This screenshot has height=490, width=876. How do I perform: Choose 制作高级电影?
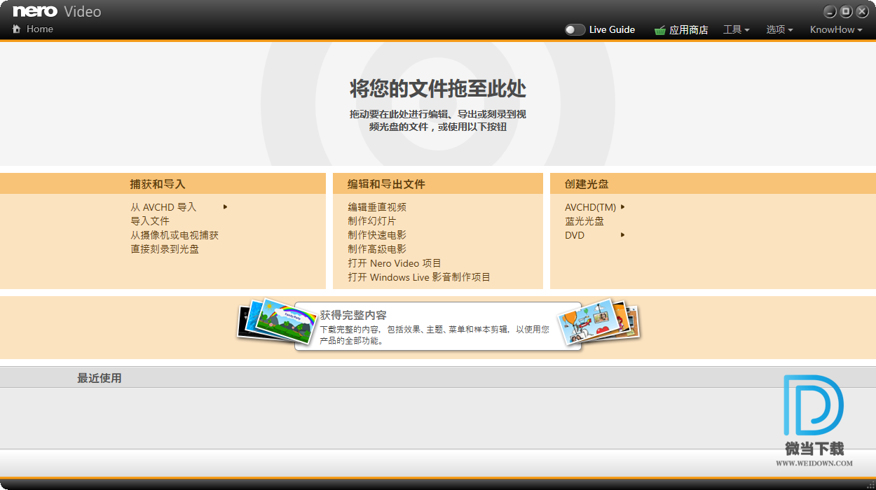[x=377, y=249]
